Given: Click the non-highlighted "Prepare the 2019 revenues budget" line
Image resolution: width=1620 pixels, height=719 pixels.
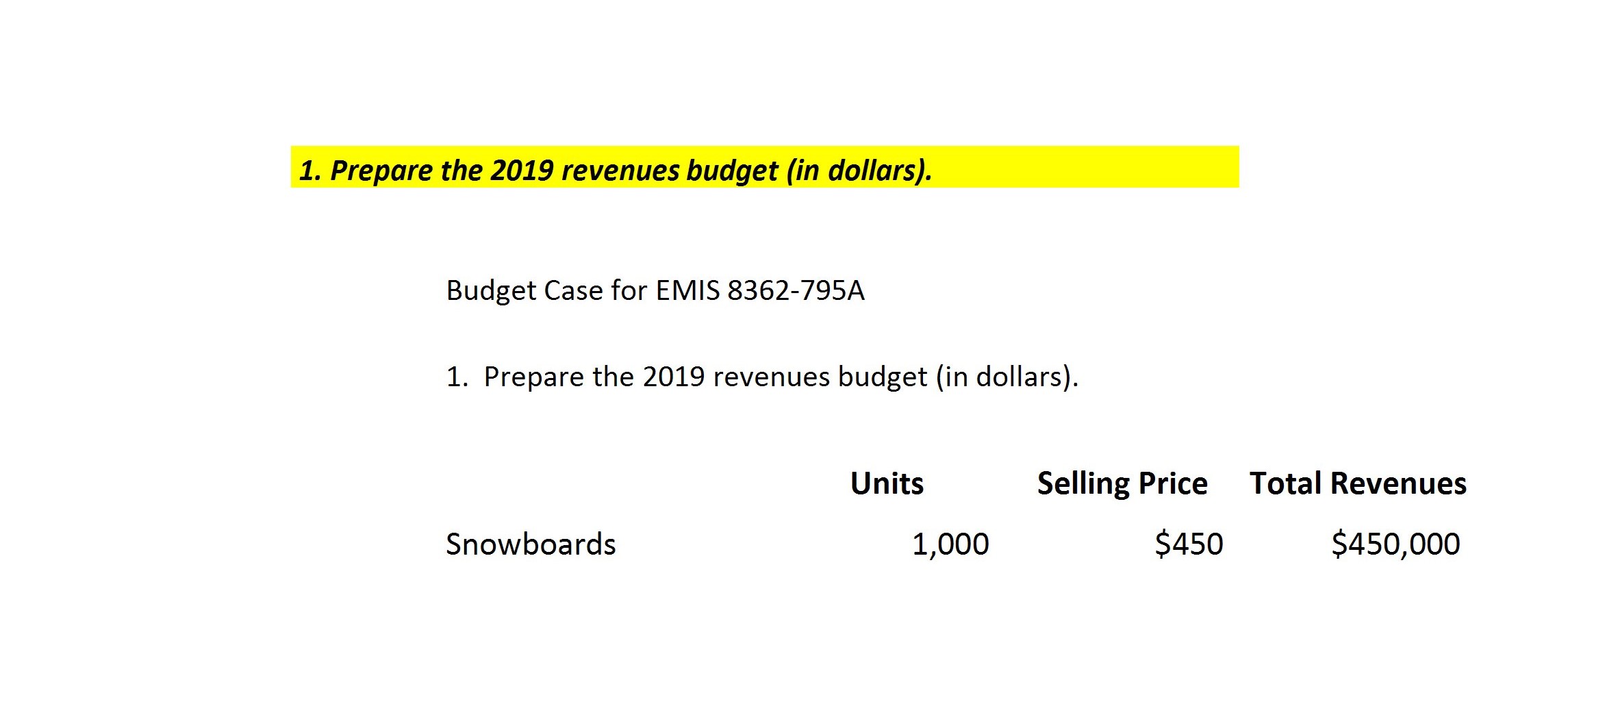Looking at the screenshot, I should pyautogui.click(x=761, y=377).
